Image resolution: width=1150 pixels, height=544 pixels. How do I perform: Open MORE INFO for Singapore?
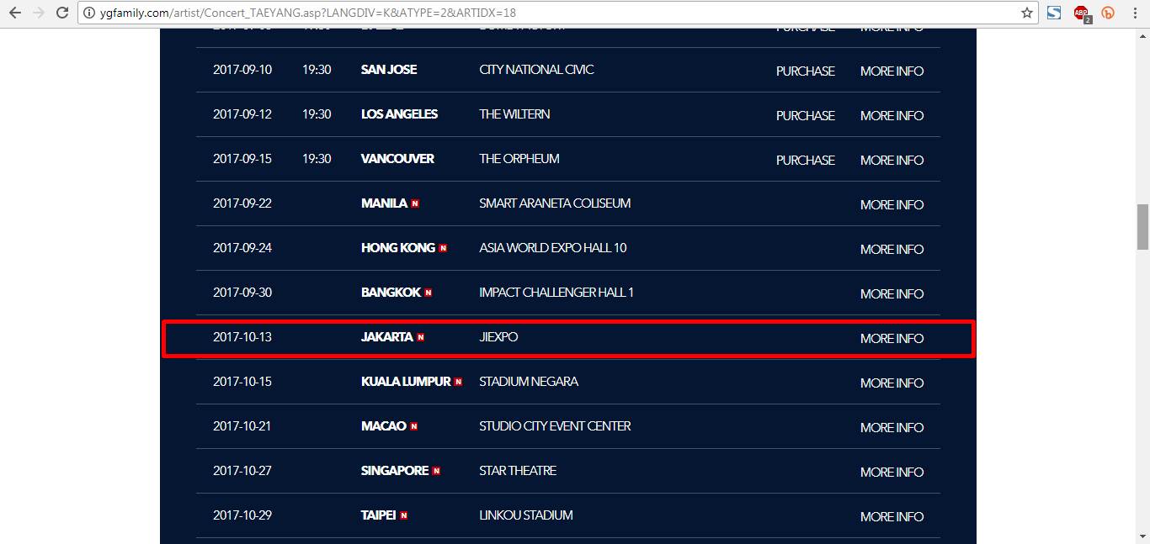tap(892, 472)
